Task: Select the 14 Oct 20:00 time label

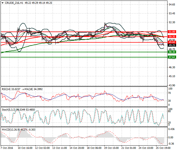Action: tap(77, 148)
